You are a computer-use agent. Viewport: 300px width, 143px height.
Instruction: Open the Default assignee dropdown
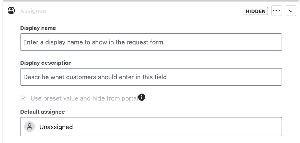click(x=151, y=127)
